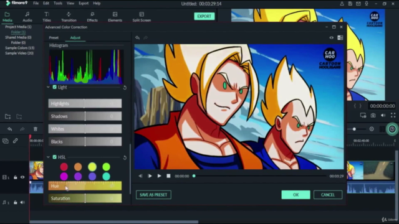This screenshot has width=399, height=224.
Task: Toggle the before/after comparison view icon
Action: tap(340, 37)
